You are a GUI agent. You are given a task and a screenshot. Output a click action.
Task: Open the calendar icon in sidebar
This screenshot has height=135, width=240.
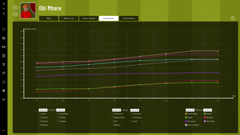pos(4,73)
